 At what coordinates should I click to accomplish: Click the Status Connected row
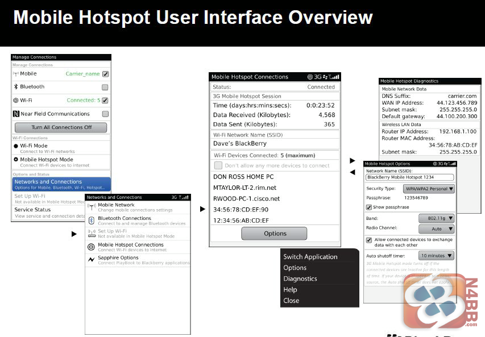[275, 87]
